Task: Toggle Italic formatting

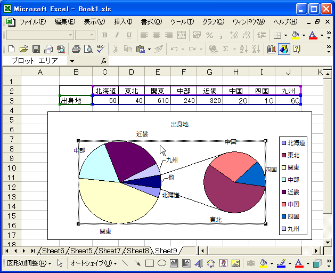Action: [x=117, y=35]
